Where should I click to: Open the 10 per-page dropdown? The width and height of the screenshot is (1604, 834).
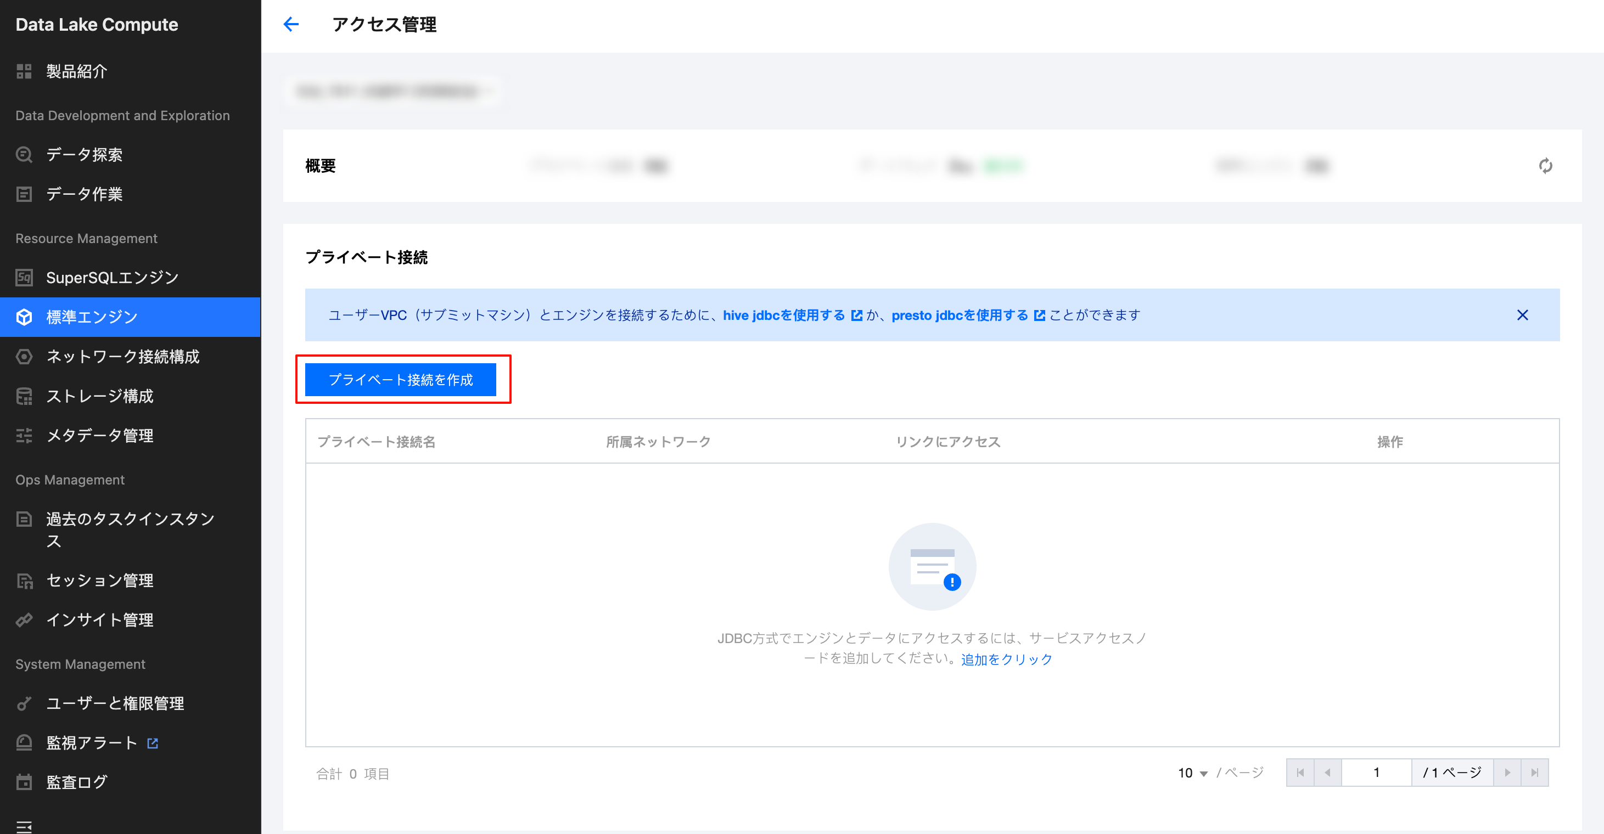pyautogui.click(x=1192, y=773)
